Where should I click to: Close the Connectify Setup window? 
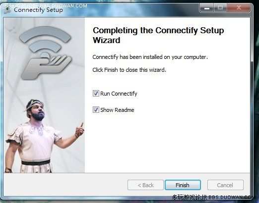[239, 8]
